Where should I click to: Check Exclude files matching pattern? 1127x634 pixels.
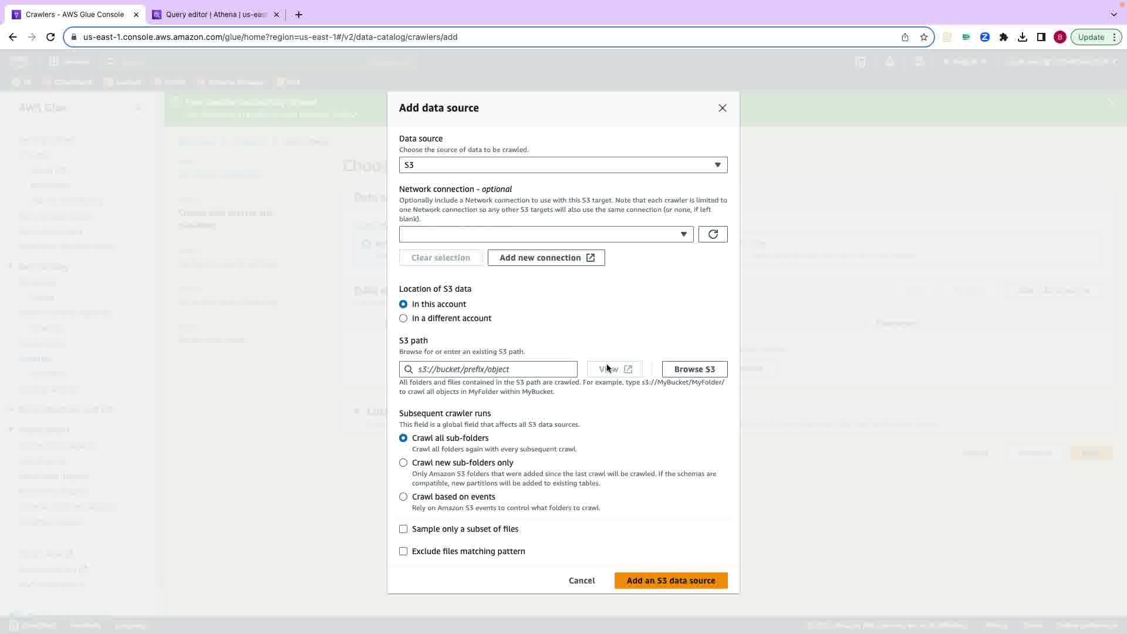tap(403, 551)
